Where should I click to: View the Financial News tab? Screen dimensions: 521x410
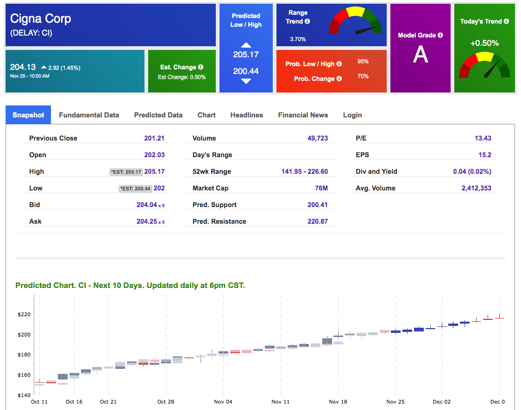pos(303,115)
